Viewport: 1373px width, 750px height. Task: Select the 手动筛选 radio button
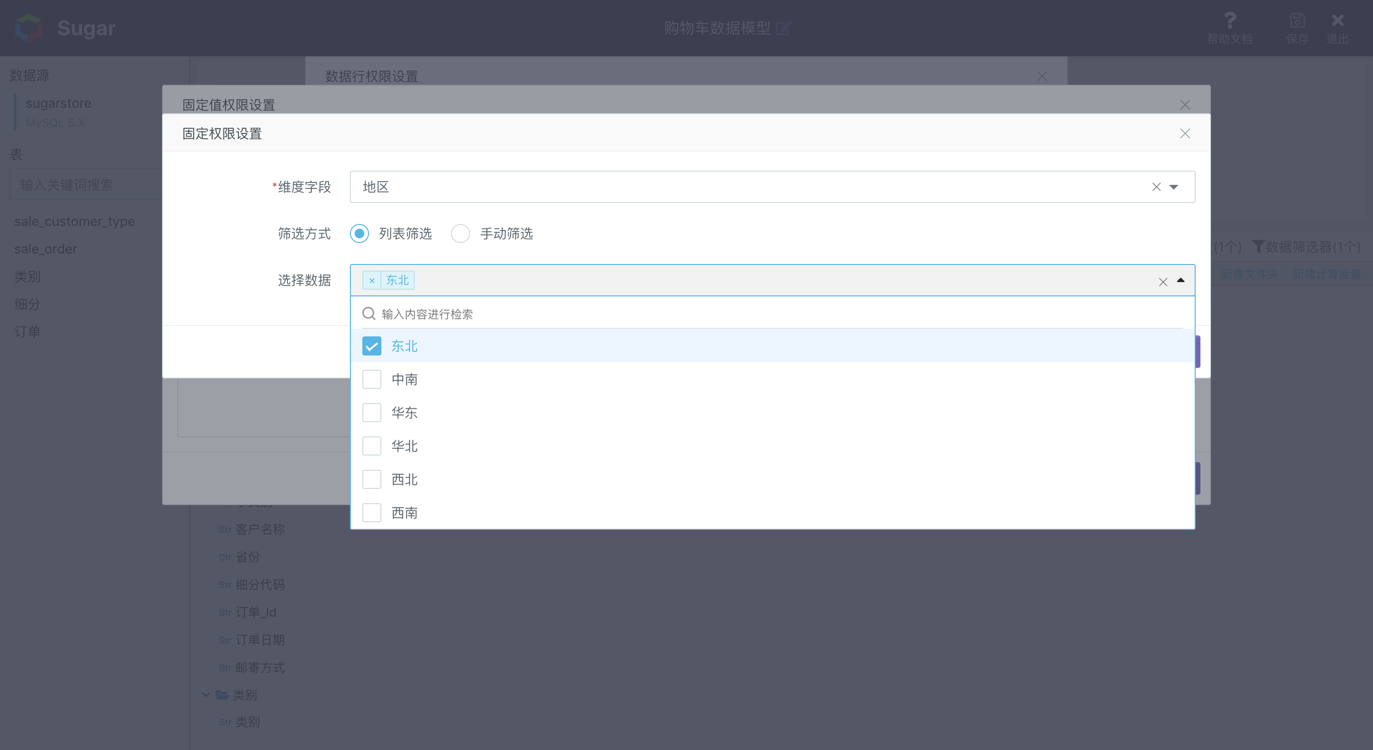click(x=461, y=234)
